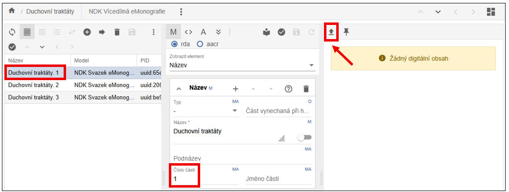Select the NDK Vícedílná eMonografie tab
The width and height of the screenshot is (509, 192).
(x=127, y=12)
